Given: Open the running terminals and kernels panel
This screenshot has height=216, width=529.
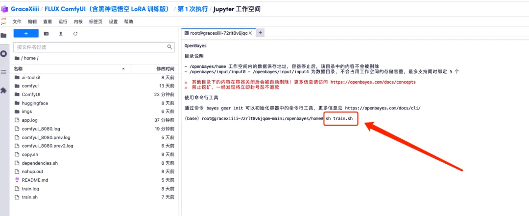Looking at the screenshot, I should 3,53.
